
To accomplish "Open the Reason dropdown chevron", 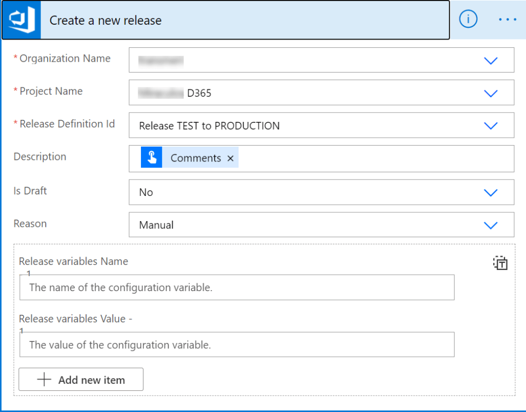I will point(491,225).
